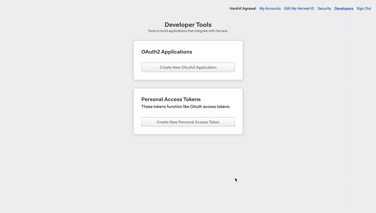The width and height of the screenshot is (376, 213).
Task: Click the Personal Access Tokens heading
Action: (x=171, y=99)
